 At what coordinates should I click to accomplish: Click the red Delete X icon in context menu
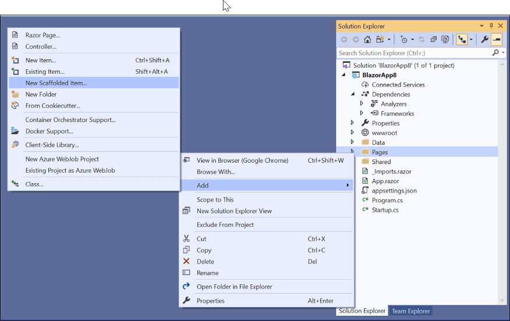click(x=186, y=262)
